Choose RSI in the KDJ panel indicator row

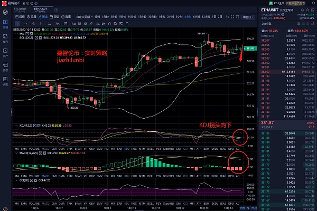point(106,149)
